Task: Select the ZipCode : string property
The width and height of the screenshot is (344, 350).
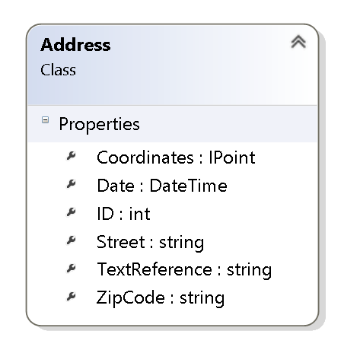Action: coord(161,298)
